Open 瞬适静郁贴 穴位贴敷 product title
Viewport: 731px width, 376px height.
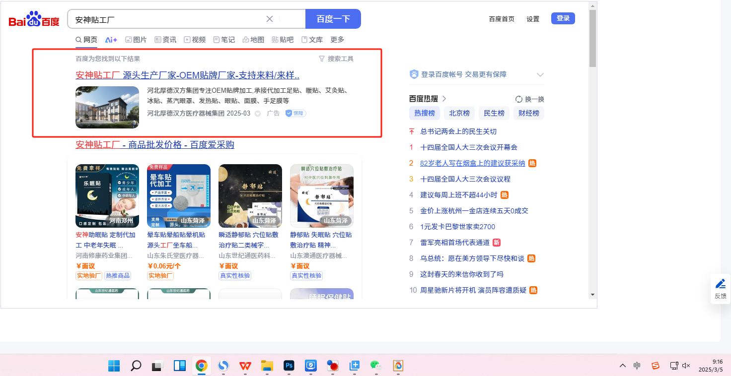(248, 240)
